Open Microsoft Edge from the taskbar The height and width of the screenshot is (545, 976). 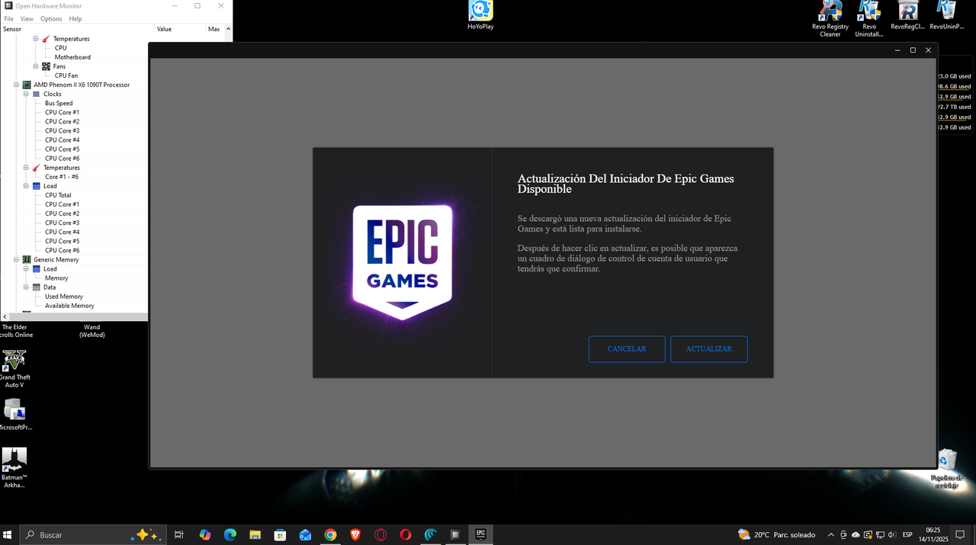pos(230,535)
